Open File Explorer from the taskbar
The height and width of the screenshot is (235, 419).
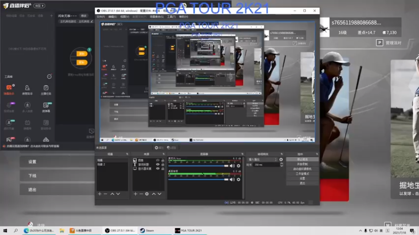tap(62, 230)
